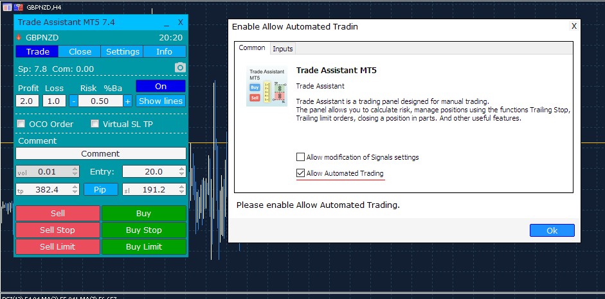Click the Please enable Allow Automated Trading message
Viewport: 605px width, 299px height.
pyautogui.click(x=318, y=205)
